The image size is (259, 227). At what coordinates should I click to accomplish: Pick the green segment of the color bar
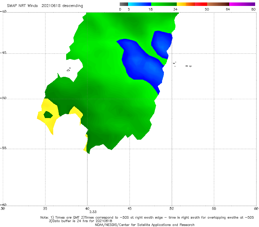click(x=164, y=4)
